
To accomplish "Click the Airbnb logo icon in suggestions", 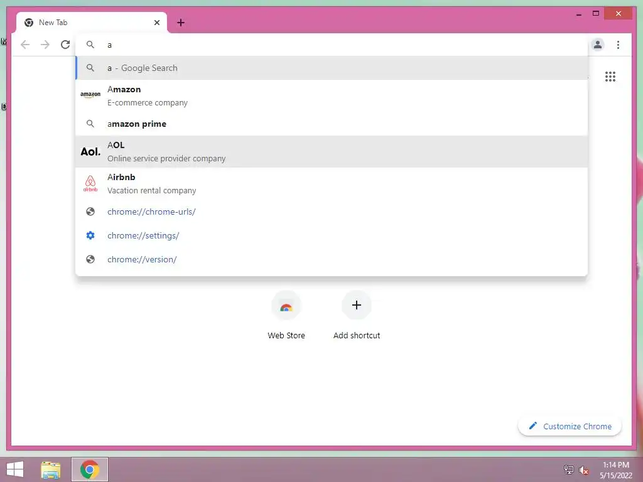I will pos(90,184).
